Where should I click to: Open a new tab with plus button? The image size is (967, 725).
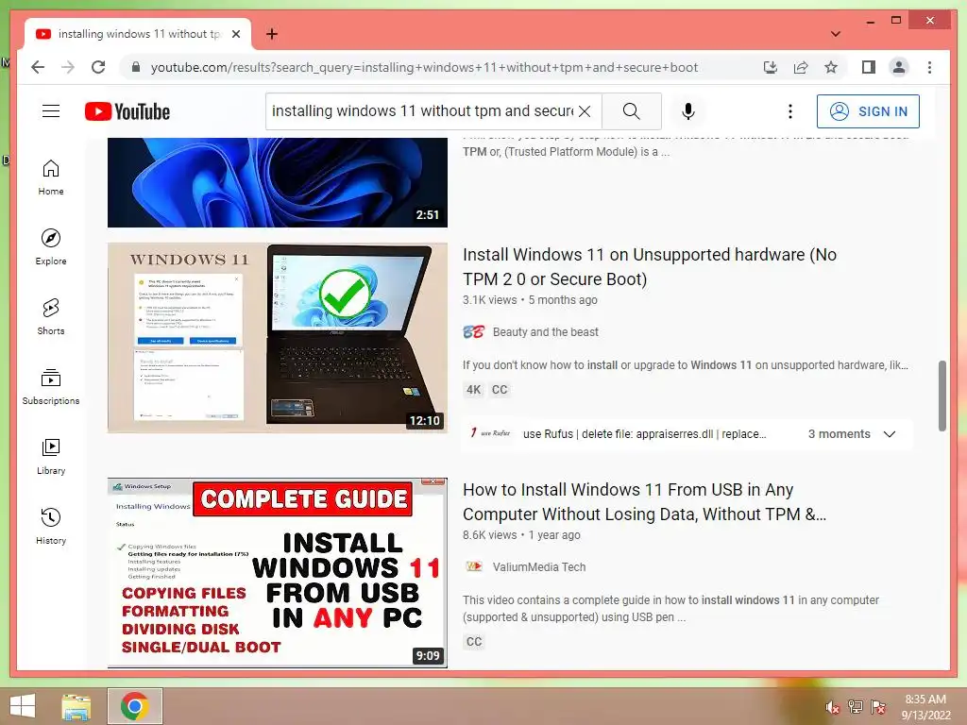pos(272,34)
